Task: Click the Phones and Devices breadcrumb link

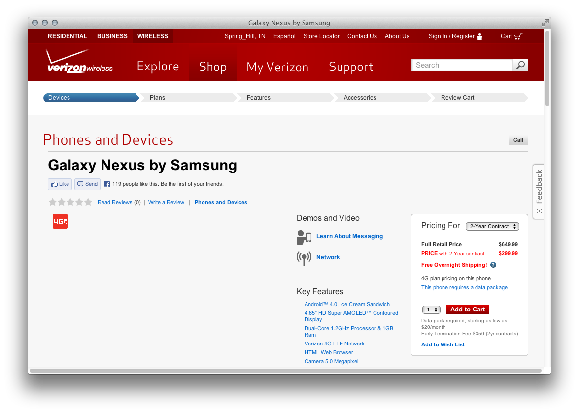Action: (x=221, y=202)
